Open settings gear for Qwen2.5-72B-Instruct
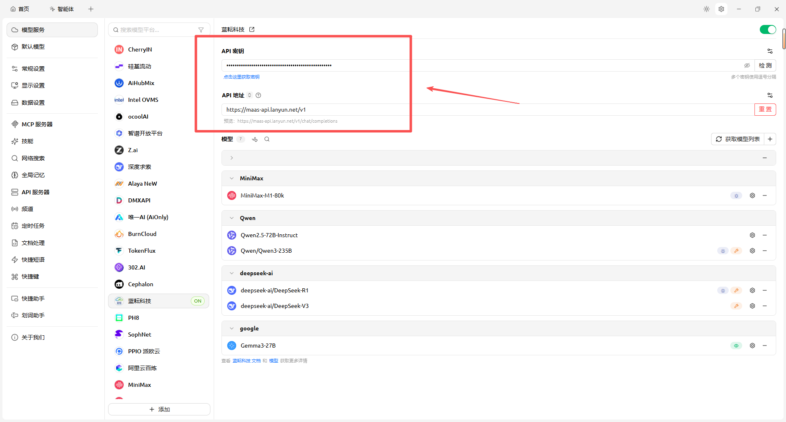The height and width of the screenshot is (422, 786). coord(752,235)
